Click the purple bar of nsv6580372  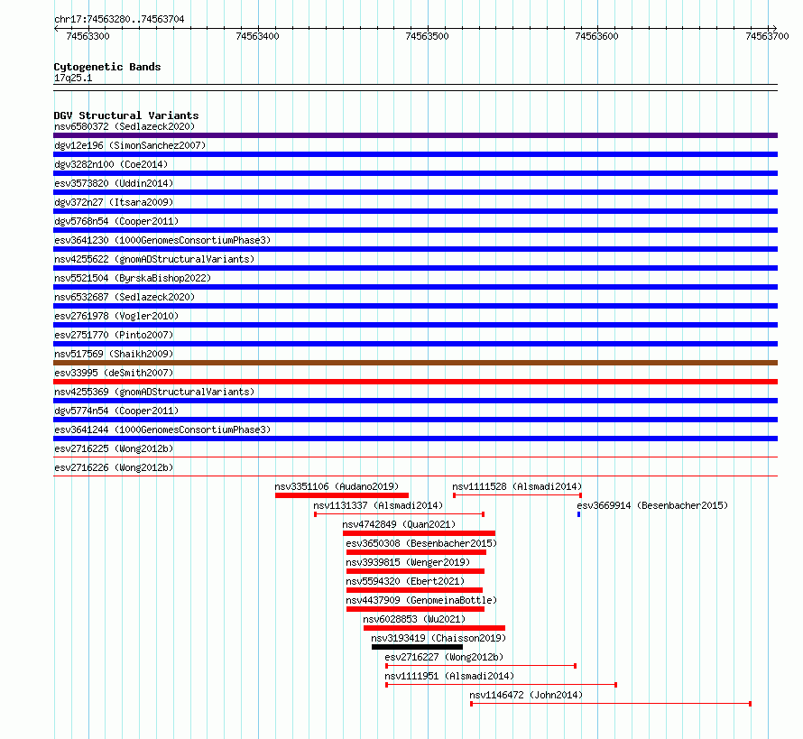(415, 135)
